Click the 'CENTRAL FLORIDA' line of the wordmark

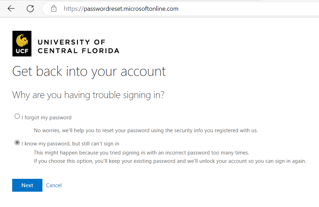pyautogui.click(x=78, y=51)
